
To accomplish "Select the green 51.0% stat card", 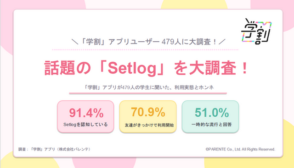I will click(x=210, y=117).
